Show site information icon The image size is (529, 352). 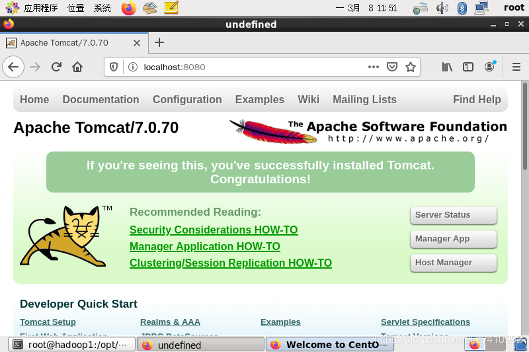click(x=133, y=67)
